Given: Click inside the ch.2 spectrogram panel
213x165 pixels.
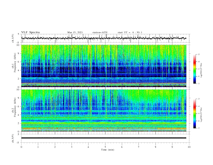Looking at the screenshot, I should (x=104, y=111).
